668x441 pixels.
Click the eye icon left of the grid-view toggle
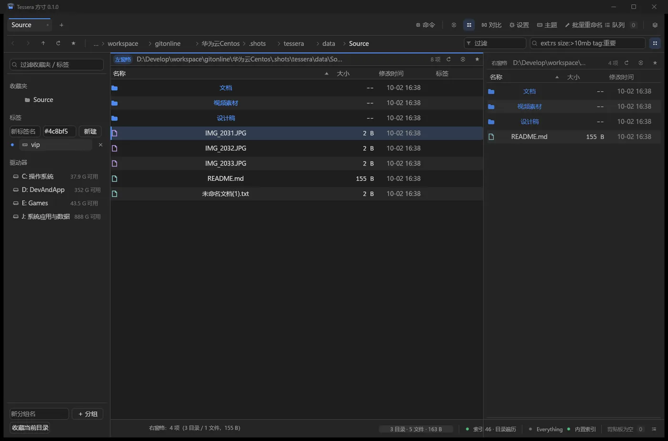454,25
